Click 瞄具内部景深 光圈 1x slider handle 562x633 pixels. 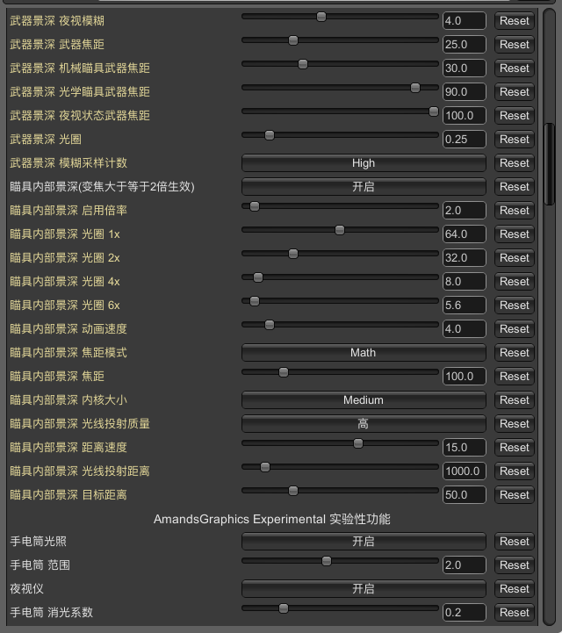click(x=340, y=230)
